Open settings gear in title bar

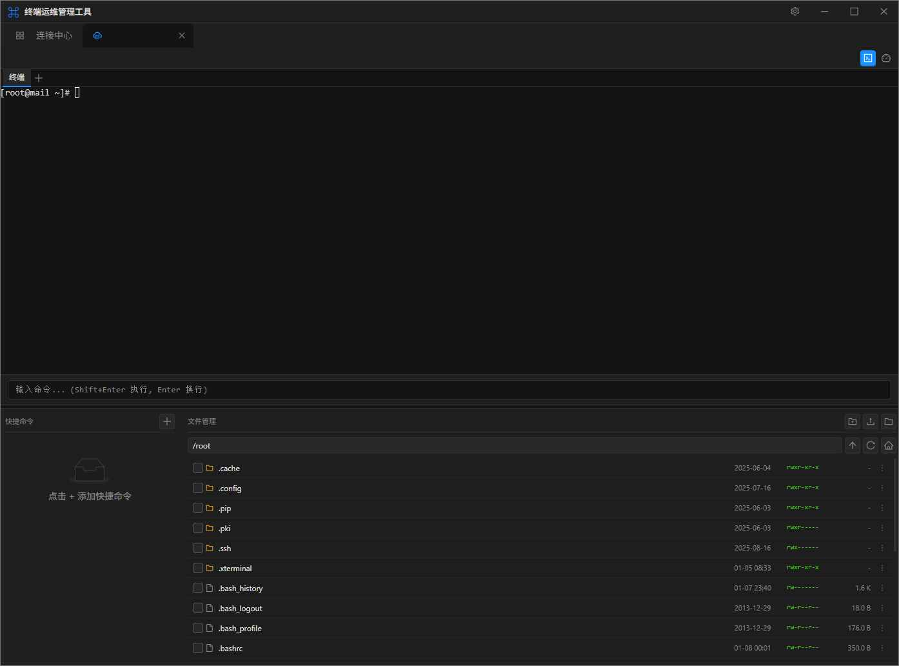(795, 12)
